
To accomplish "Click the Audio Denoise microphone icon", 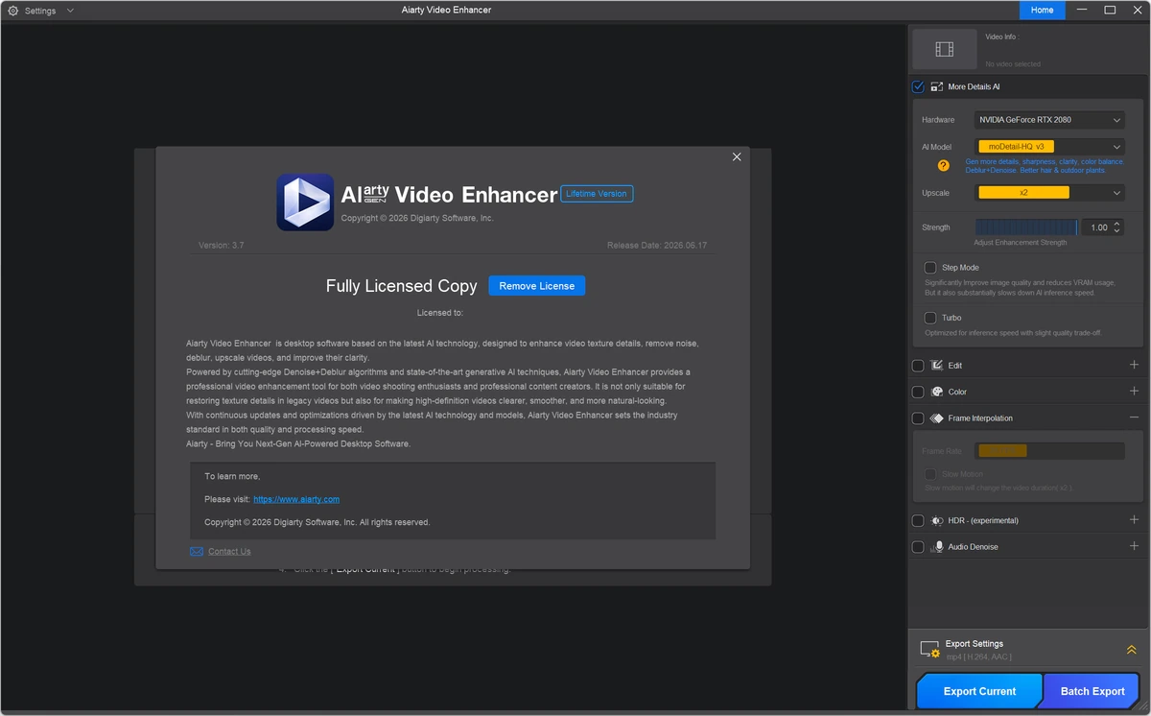I will (x=938, y=547).
